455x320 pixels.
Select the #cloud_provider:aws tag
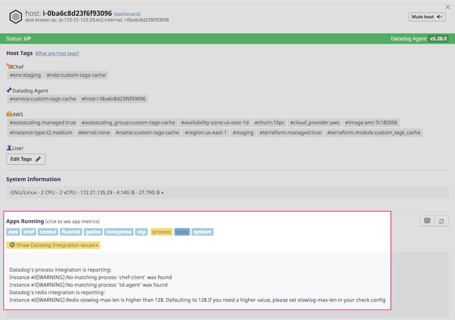pos(315,123)
